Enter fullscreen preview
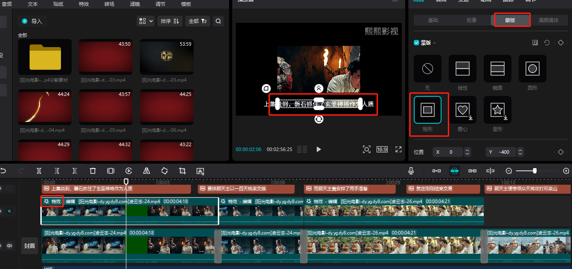 (x=398, y=149)
